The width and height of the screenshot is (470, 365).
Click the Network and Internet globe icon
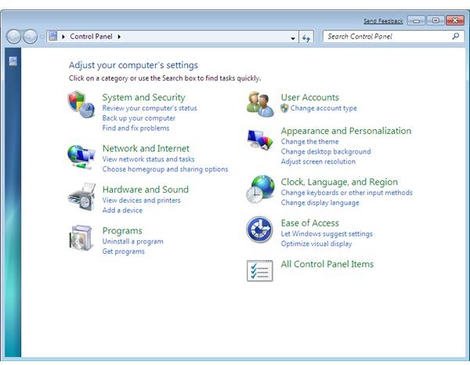81,157
